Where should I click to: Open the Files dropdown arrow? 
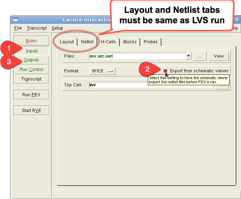pos(189,56)
